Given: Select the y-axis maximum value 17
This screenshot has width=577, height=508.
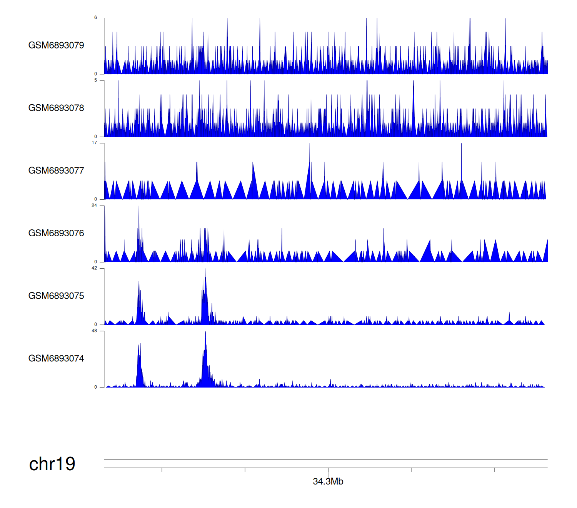Looking at the screenshot, I should click(x=94, y=143).
